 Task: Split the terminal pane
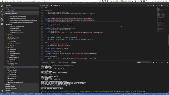[156, 62]
